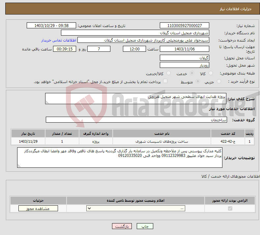Click the الزامی بودن ارائه مجوز header

230,200
